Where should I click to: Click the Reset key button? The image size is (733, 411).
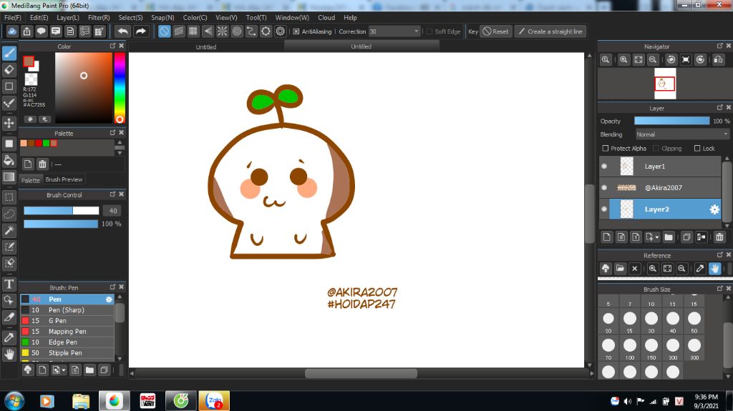(495, 31)
